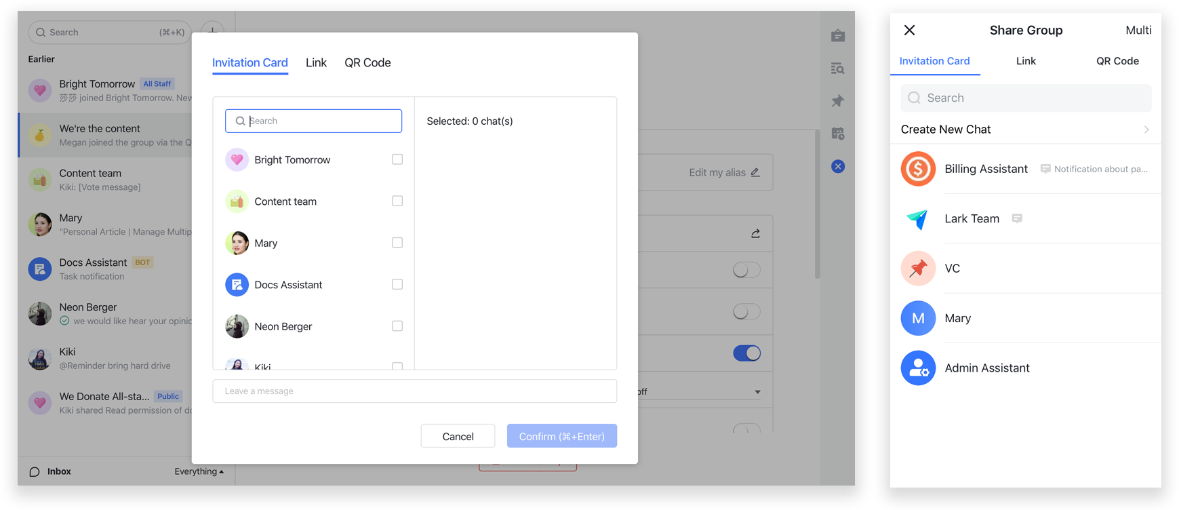Check the Content team checkbox

397,201
